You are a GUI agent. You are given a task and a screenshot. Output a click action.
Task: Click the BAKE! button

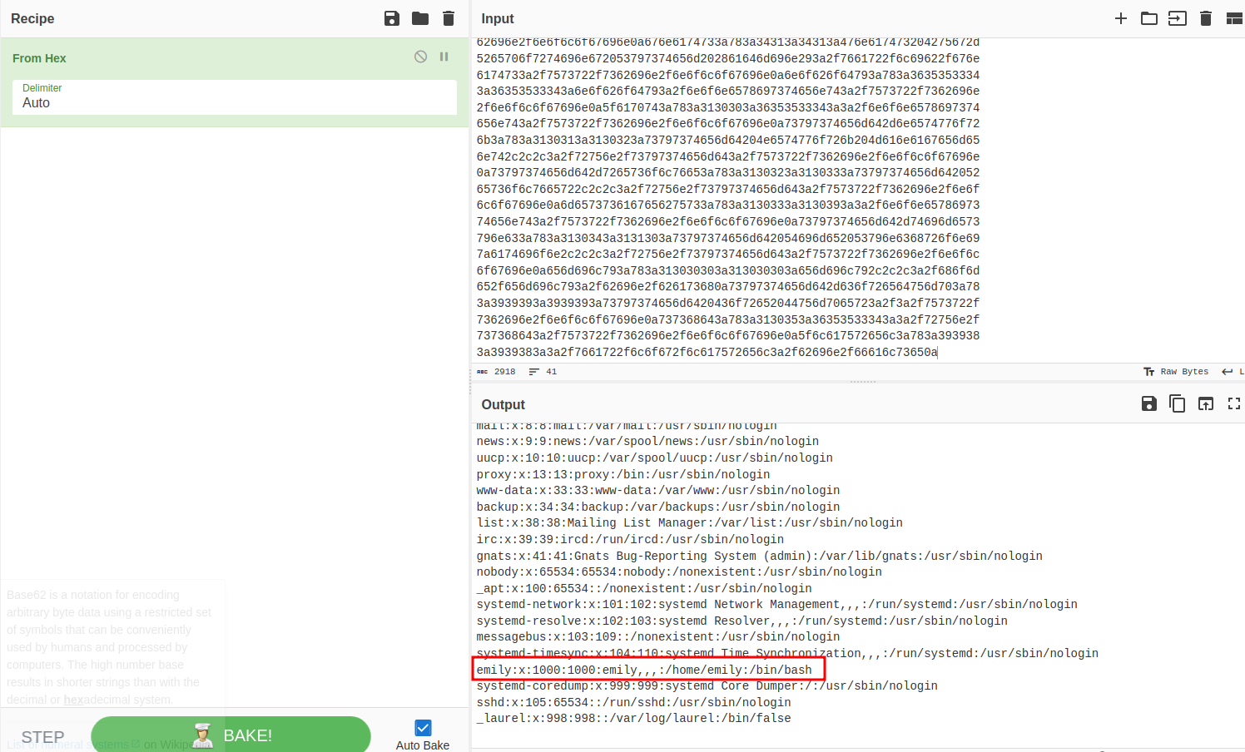coord(231,735)
